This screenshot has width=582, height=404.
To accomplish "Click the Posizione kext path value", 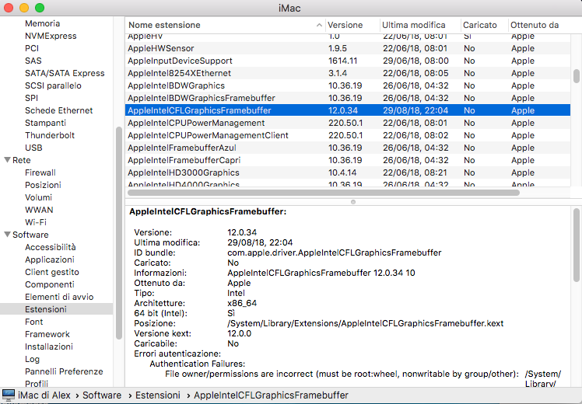I will [x=365, y=323].
